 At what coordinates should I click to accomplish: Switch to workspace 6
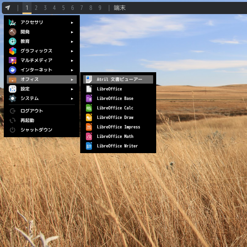(x=73, y=8)
